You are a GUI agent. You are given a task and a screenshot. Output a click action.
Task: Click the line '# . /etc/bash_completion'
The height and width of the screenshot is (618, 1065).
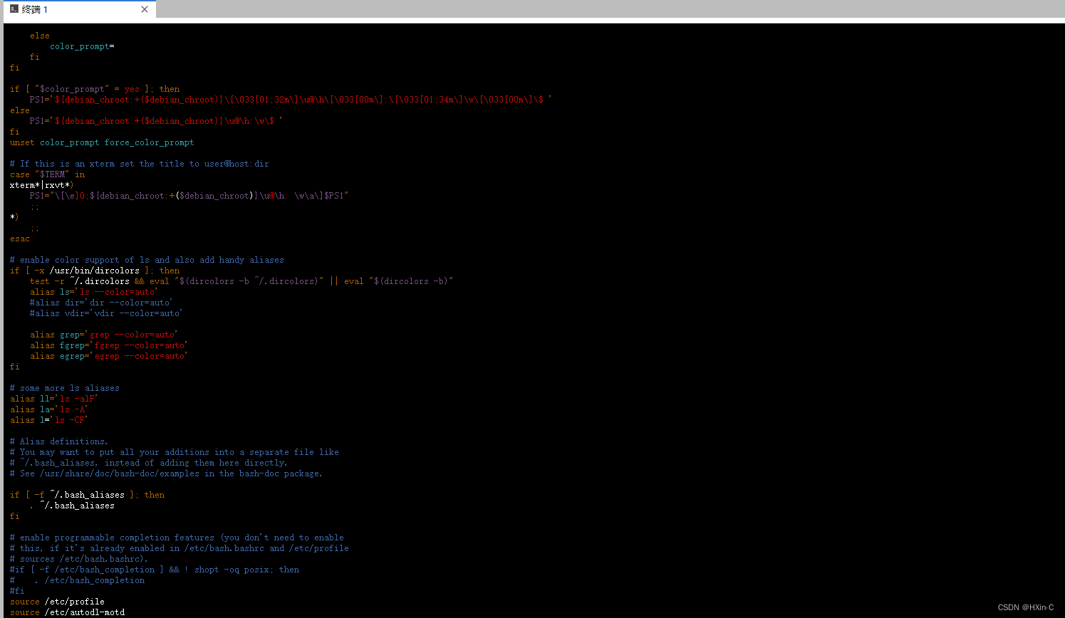[x=77, y=580]
